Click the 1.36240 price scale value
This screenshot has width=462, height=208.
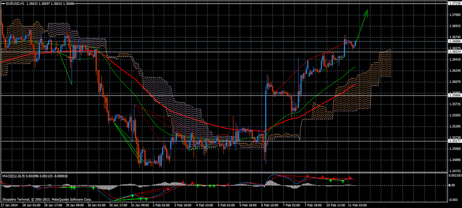pyautogui.click(x=455, y=70)
